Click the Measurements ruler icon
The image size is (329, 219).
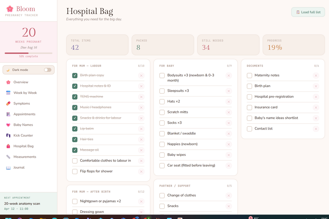click(8, 157)
